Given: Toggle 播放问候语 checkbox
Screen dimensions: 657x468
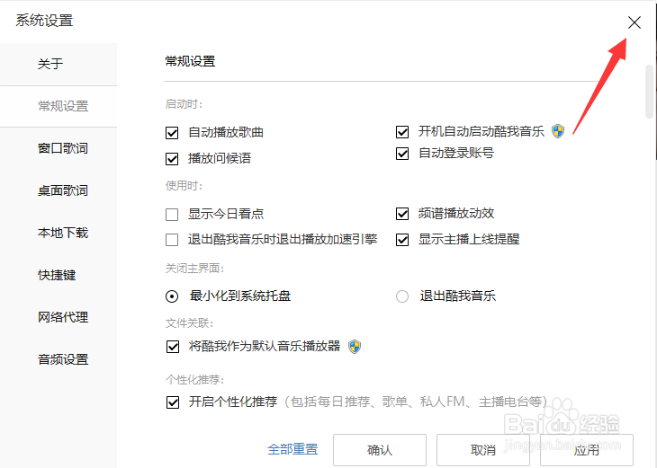Looking at the screenshot, I should pos(172,159).
